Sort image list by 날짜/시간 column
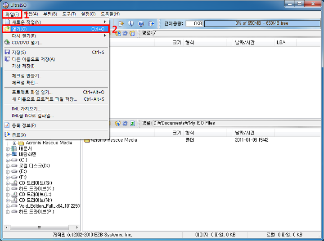 253,43
